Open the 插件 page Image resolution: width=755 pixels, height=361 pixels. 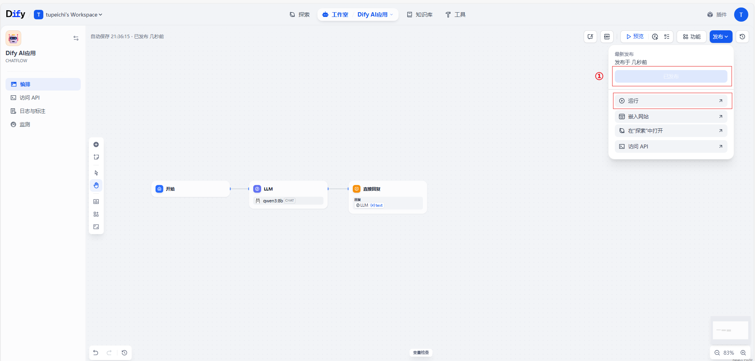(717, 15)
